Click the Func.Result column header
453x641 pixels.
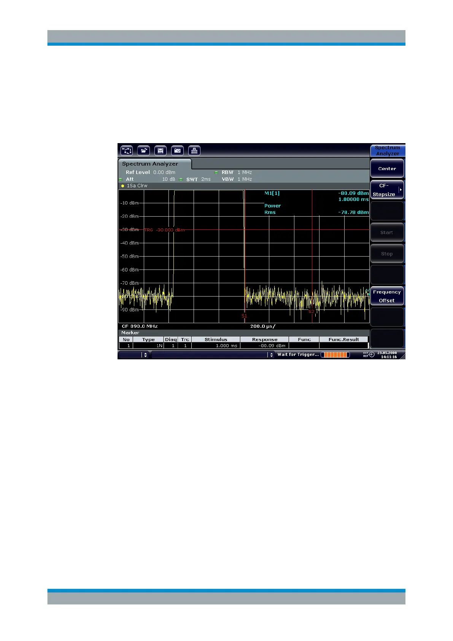[x=343, y=340]
